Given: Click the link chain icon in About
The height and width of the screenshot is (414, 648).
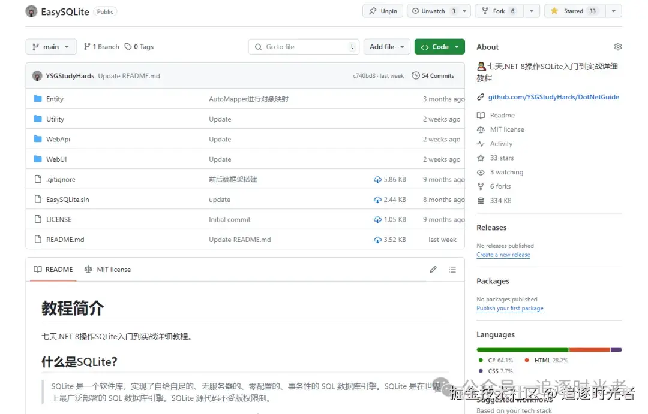Looking at the screenshot, I should click(x=480, y=97).
